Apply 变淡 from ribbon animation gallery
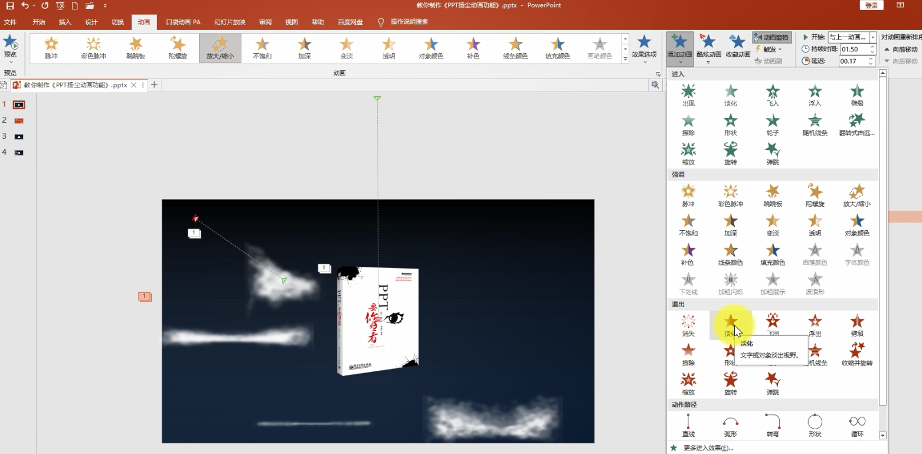The width and height of the screenshot is (922, 454). click(x=346, y=48)
